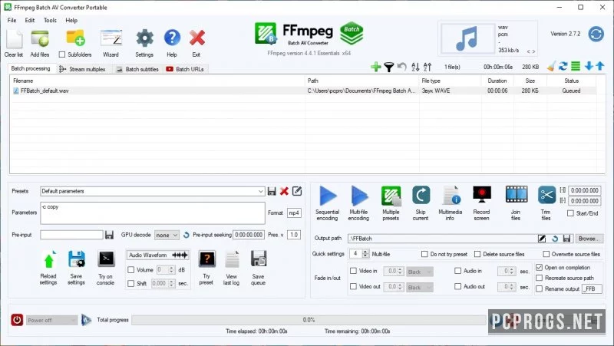The image size is (614, 346).
Task: Click Save settings icon
Action: (x=76, y=259)
